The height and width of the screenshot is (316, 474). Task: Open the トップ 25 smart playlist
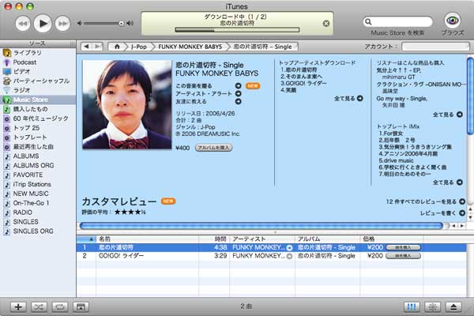38,128
